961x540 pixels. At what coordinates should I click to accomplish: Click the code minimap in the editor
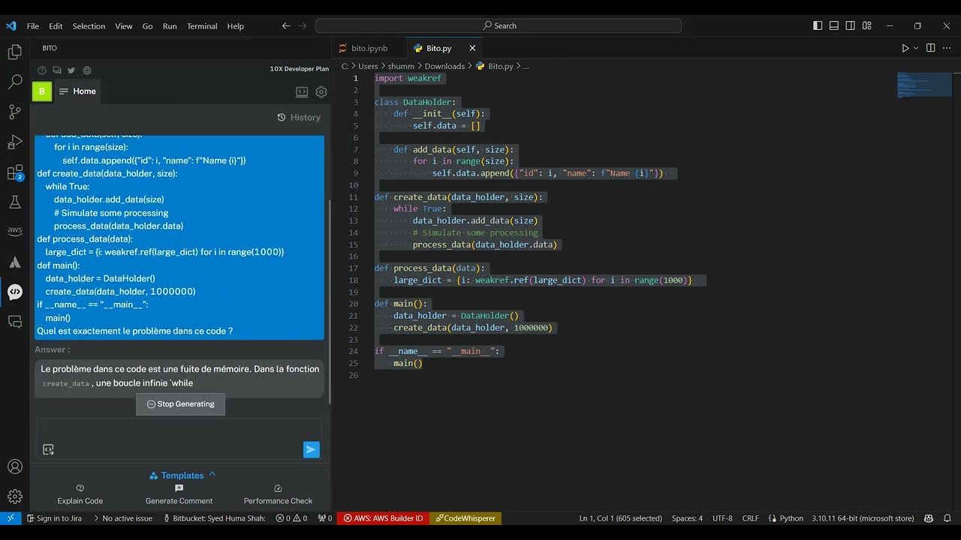tap(924, 85)
